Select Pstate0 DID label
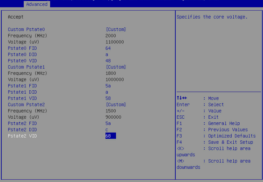The image size is (263, 182). [22, 54]
